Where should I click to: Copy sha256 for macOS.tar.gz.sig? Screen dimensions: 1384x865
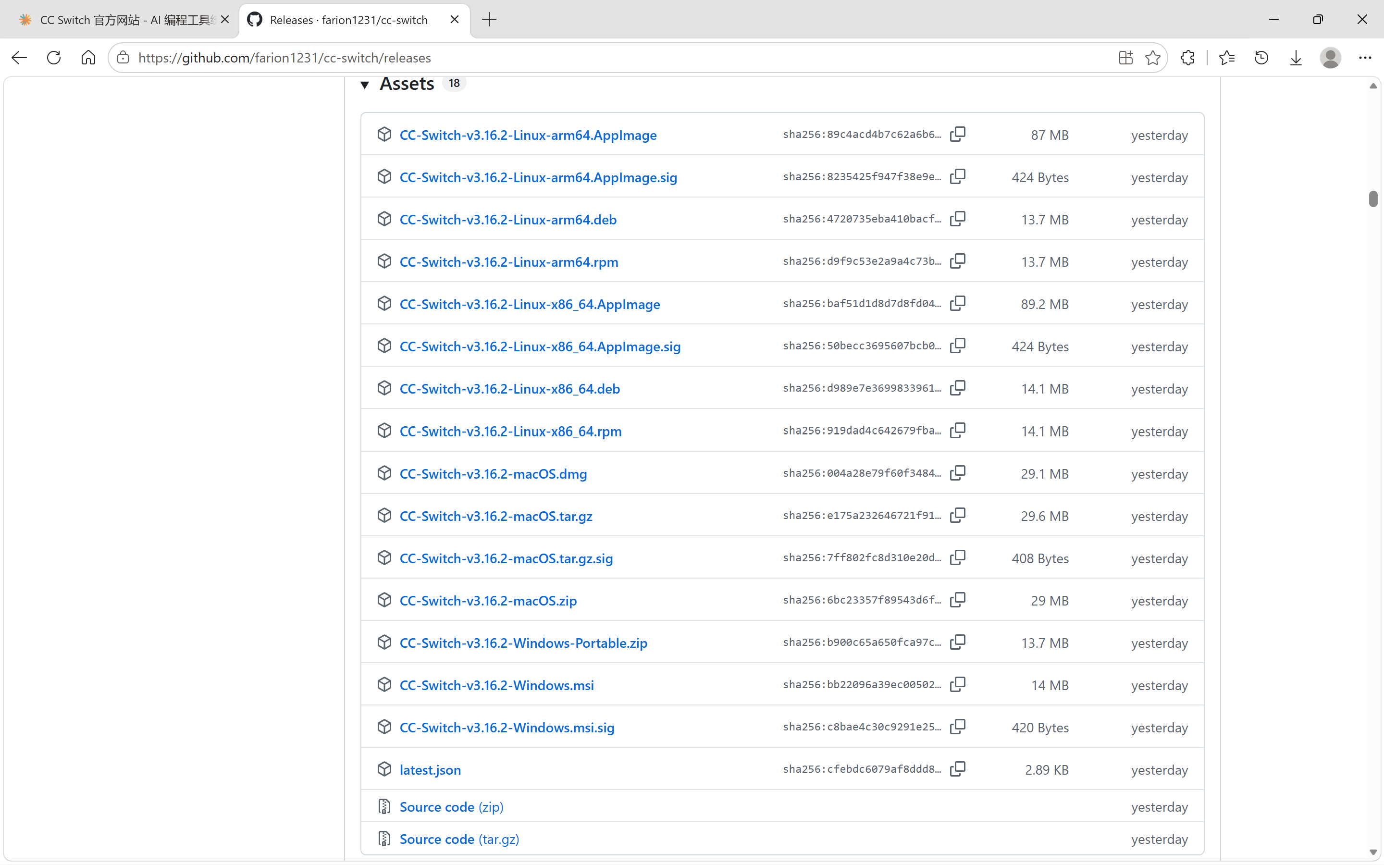(x=957, y=558)
